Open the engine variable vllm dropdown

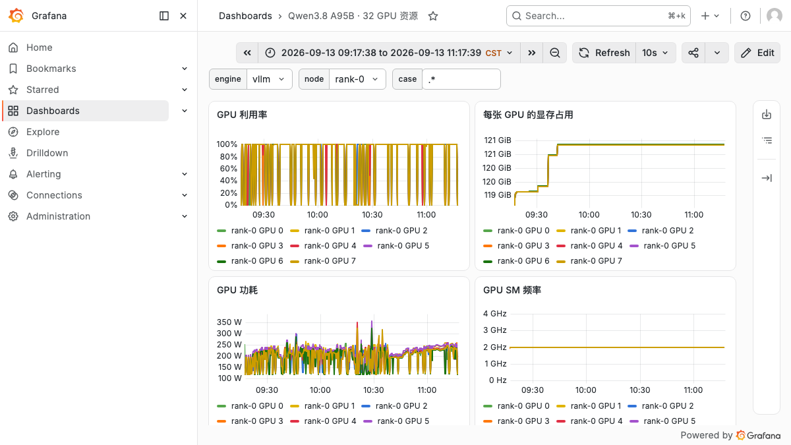[270, 79]
